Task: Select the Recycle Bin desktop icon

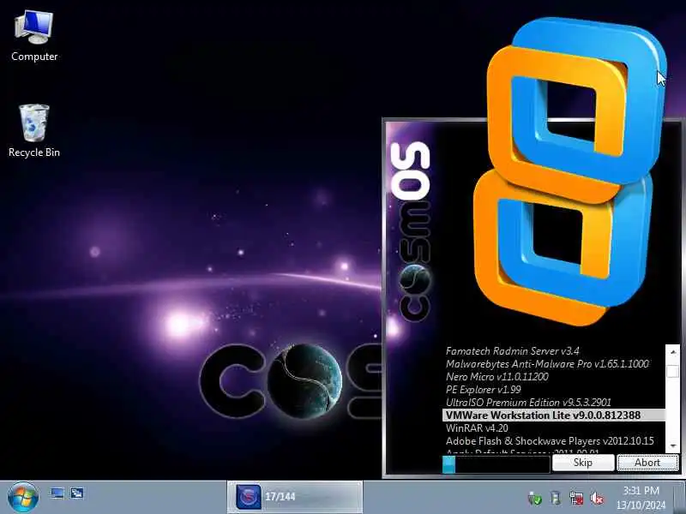Action: coord(34,131)
